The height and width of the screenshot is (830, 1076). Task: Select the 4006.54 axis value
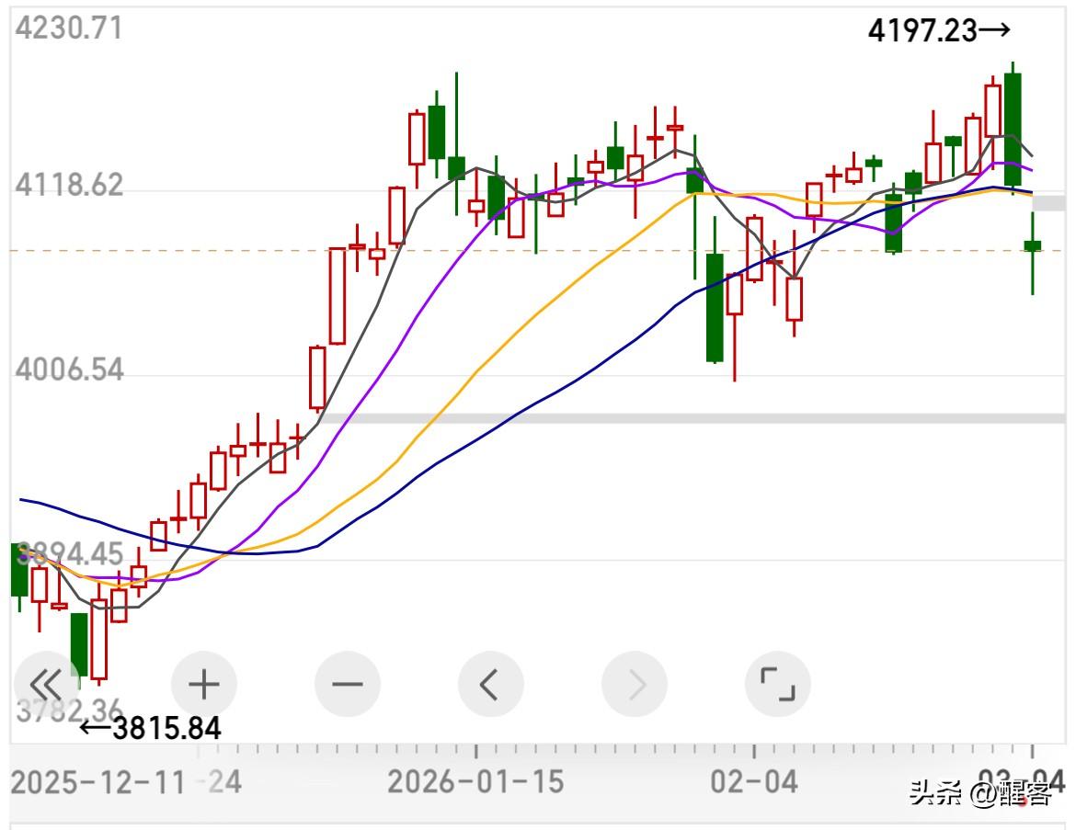click(69, 370)
